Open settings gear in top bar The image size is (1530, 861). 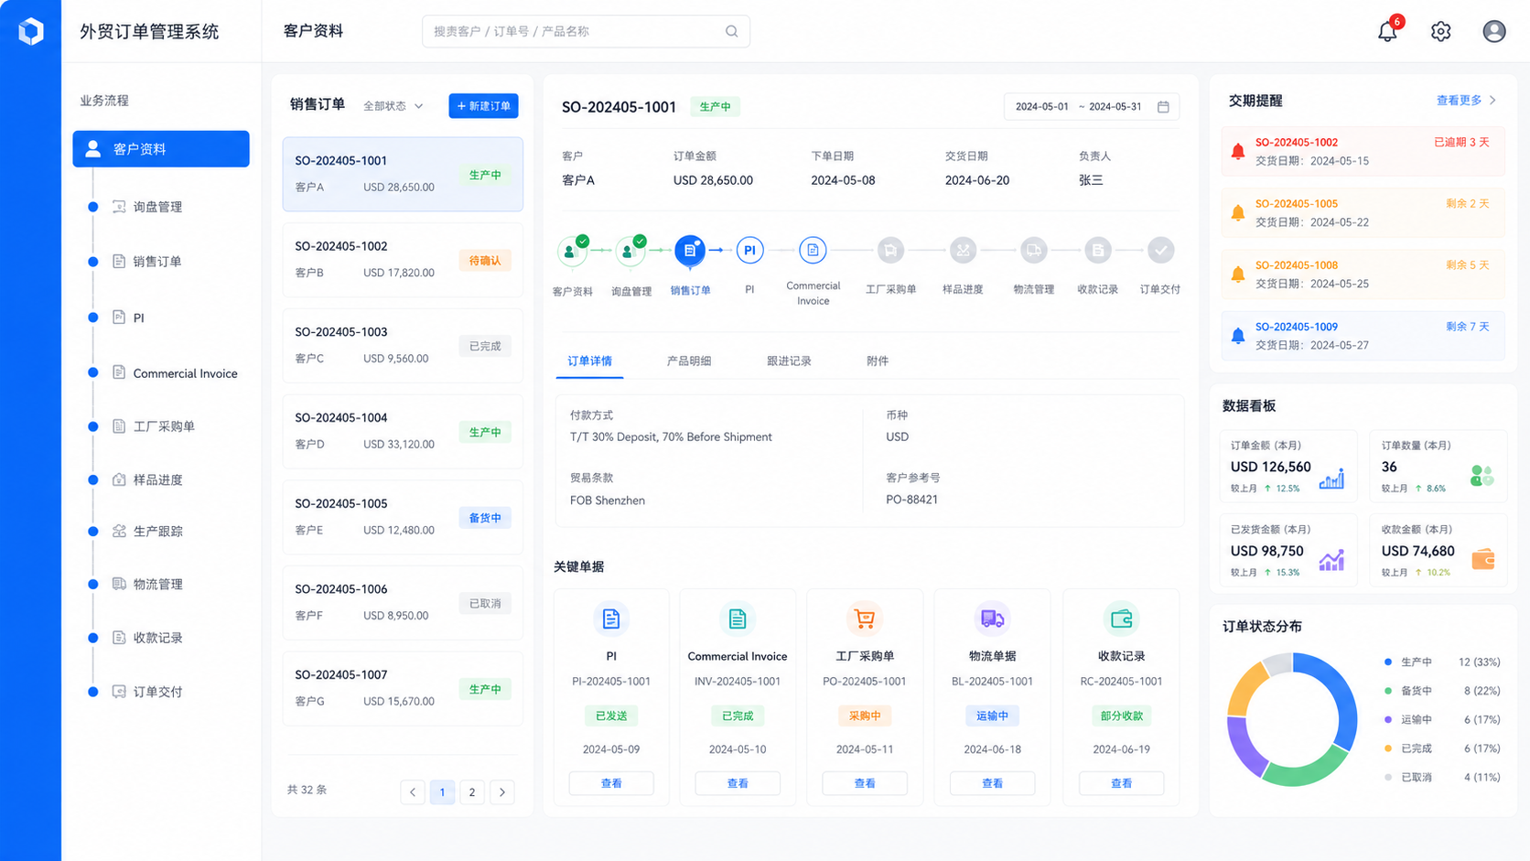1440,31
